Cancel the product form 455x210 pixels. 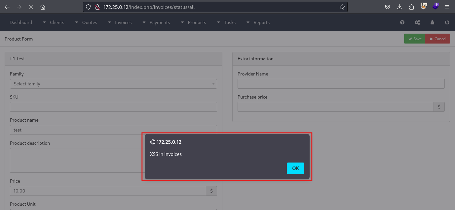click(x=437, y=39)
